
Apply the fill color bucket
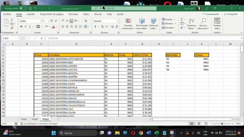click(47, 27)
